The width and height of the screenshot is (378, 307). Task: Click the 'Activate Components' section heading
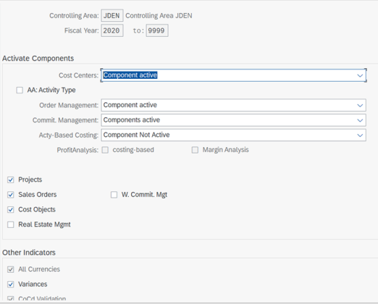tap(38, 59)
